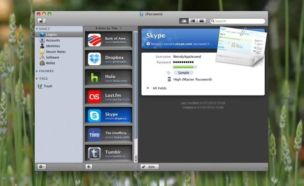The image size is (304, 186).
Task: Click the green password strength bar
Action: pyautogui.click(x=185, y=67)
